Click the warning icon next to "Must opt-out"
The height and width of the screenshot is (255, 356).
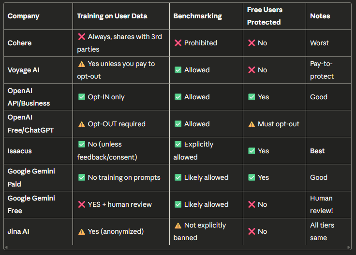pyautogui.click(x=252, y=124)
